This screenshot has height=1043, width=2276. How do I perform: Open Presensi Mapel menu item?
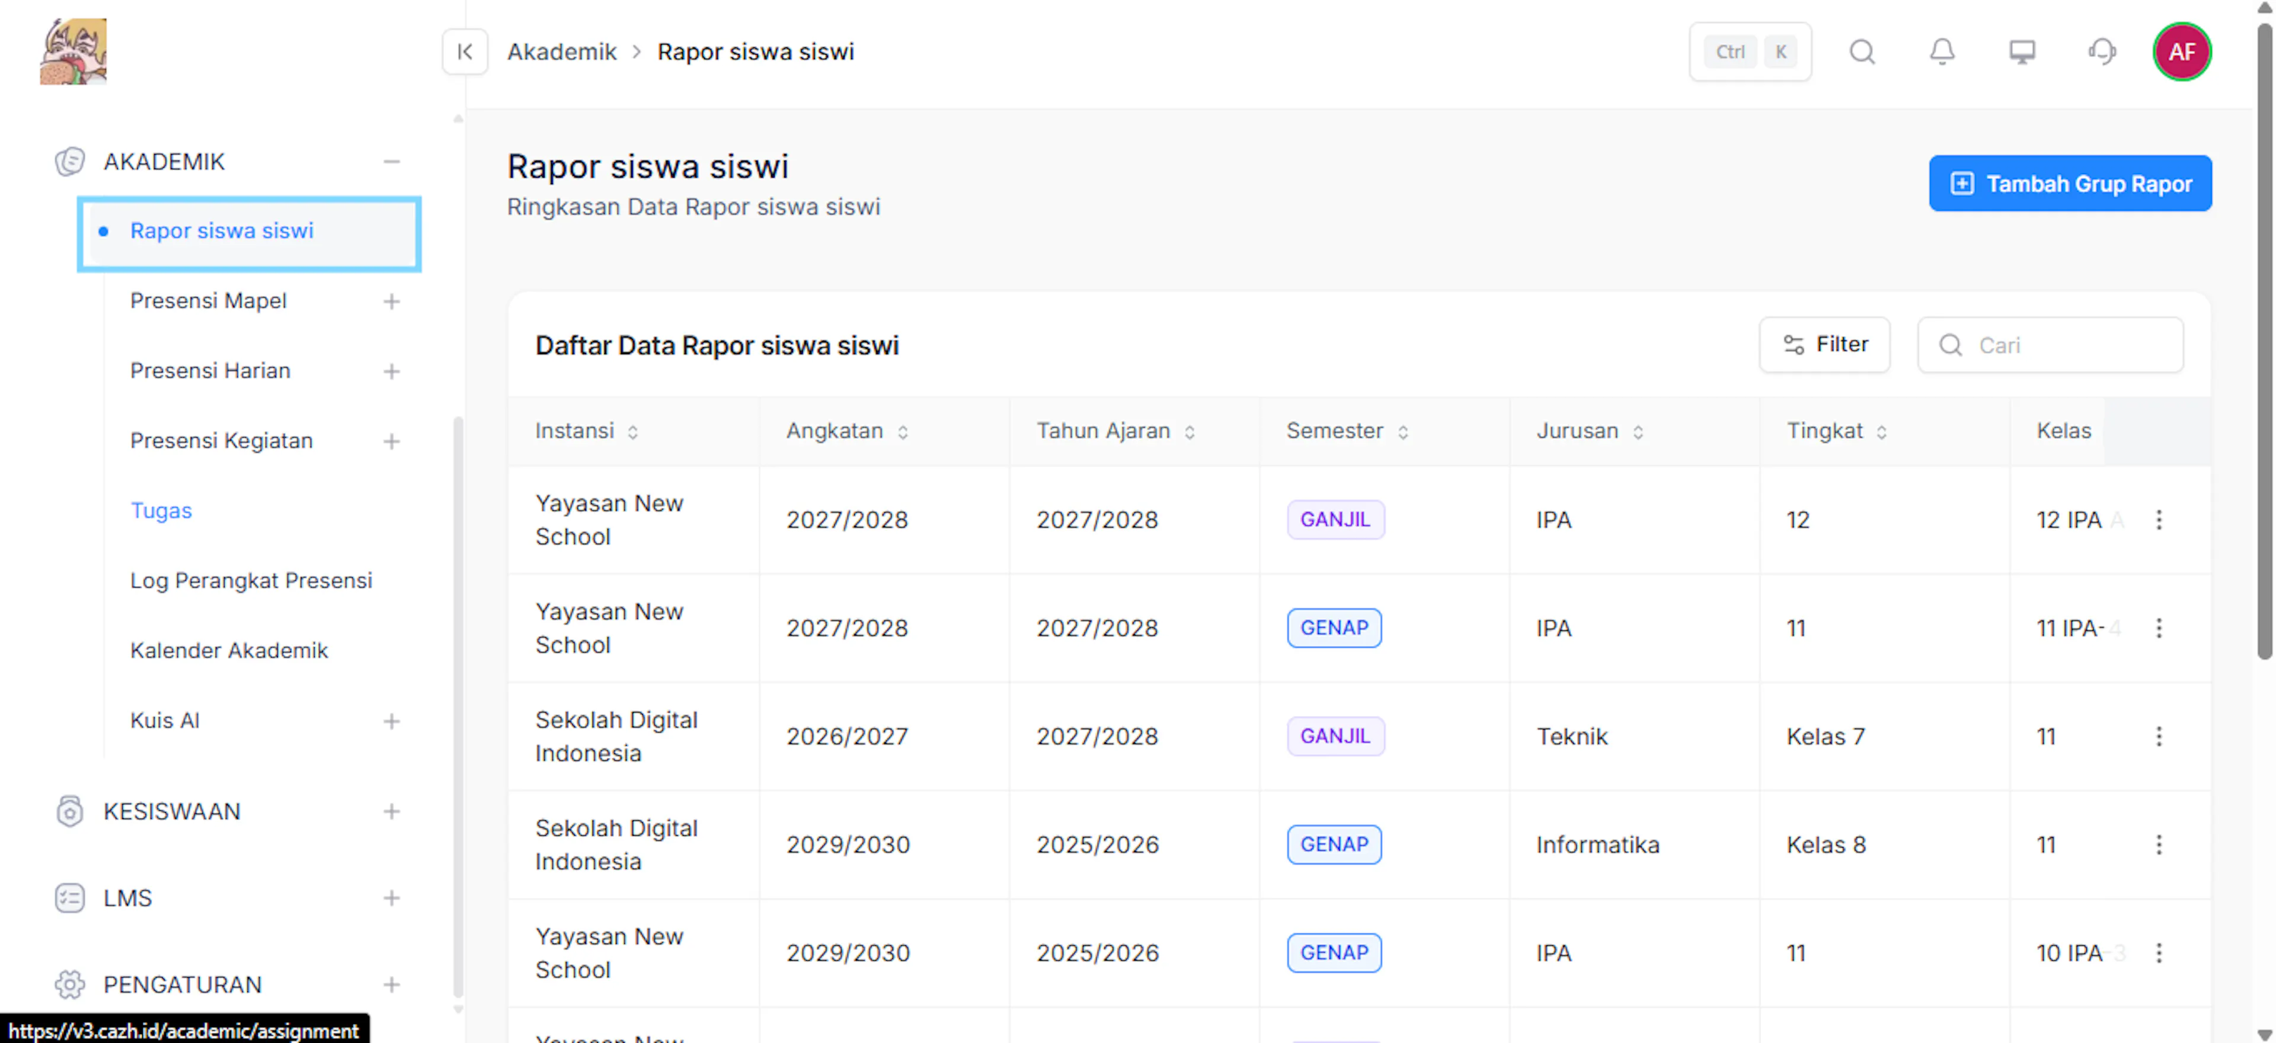209,301
